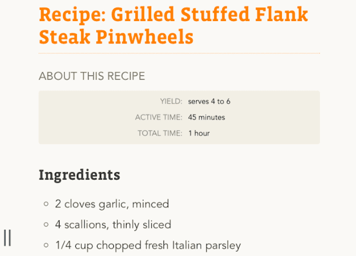Click the 'About This Recipe' heading
The height and width of the screenshot is (256, 356).
(x=92, y=77)
